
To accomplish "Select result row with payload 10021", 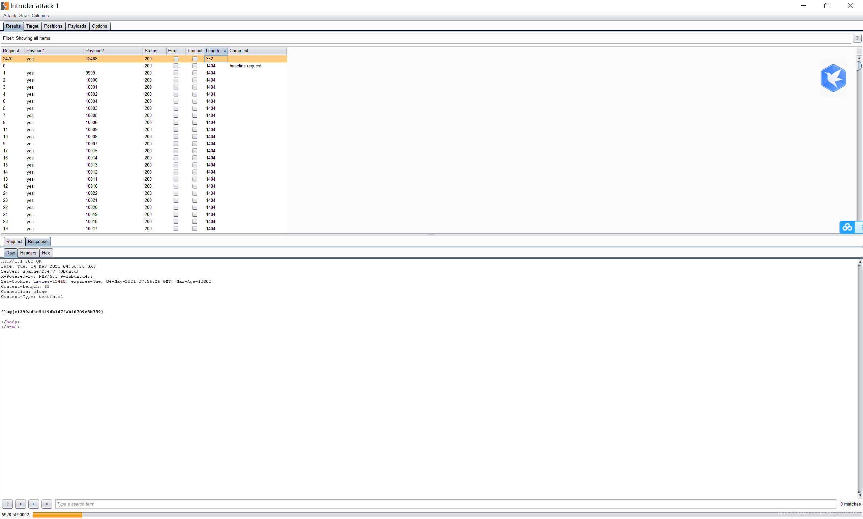I will tap(144, 201).
